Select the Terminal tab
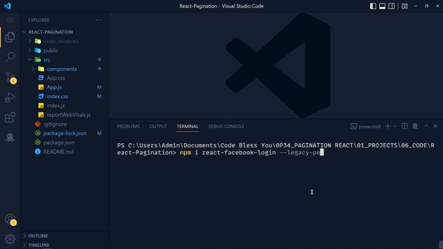This screenshot has width=443, height=249. [188, 127]
